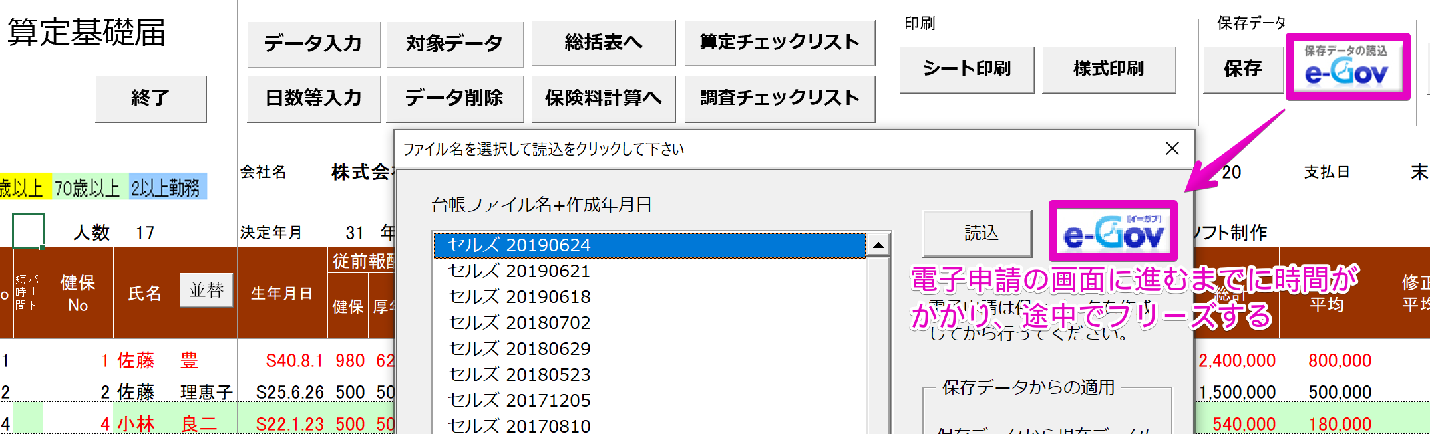Click the e-Gov saved data import icon
Viewport: 1430px width, 434px height.
pyautogui.click(x=1347, y=67)
